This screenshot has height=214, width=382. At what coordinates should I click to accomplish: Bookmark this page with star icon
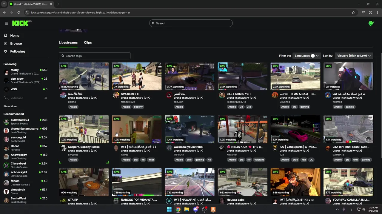click(x=353, y=12)
